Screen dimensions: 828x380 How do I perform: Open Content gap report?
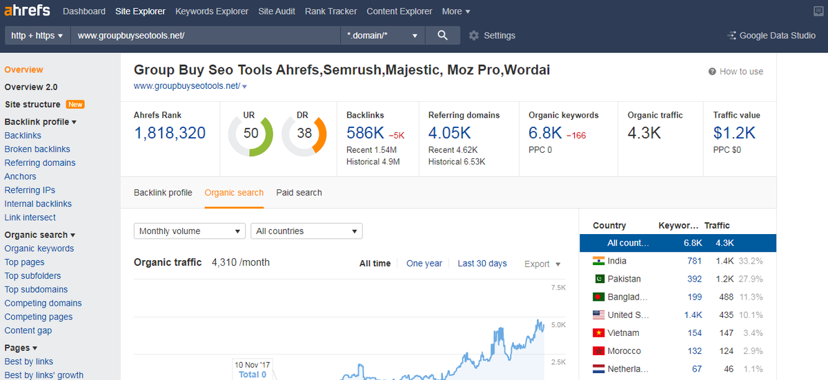pos(28,330)
